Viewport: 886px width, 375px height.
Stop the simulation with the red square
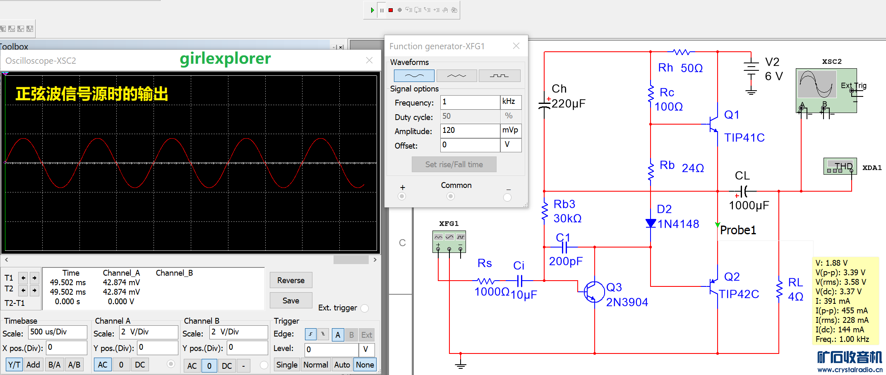(x=391, y=10)
